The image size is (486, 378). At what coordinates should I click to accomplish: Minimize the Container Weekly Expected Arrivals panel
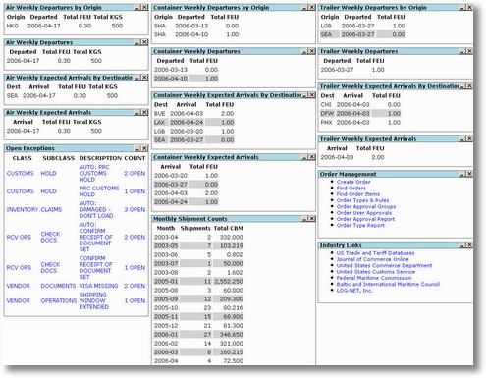[x=305, y=157]
